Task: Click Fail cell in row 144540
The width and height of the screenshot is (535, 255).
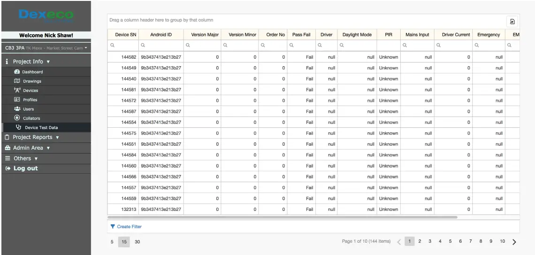Action: pyautogui.click(x=301, y=79)
